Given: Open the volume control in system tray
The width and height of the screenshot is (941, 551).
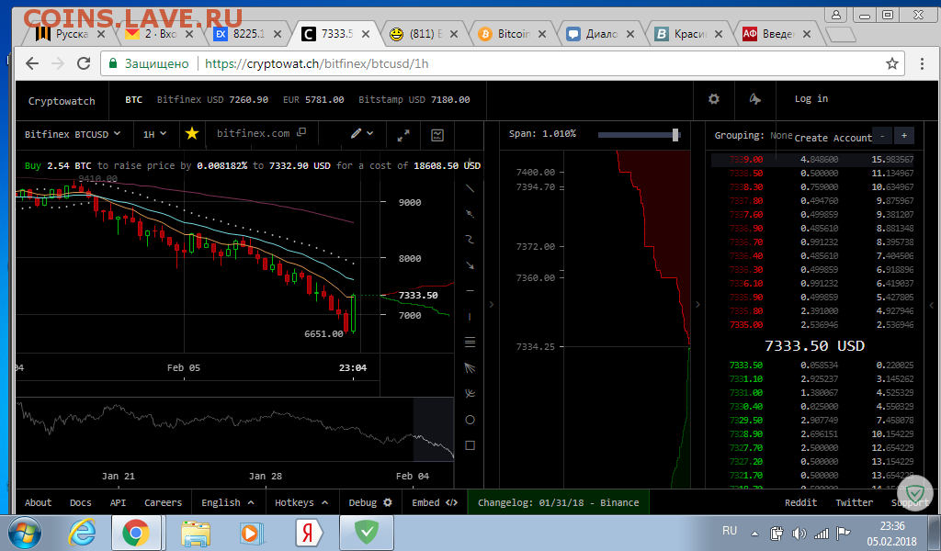Looking at the screenshot, I should click(x=799, y=533).
